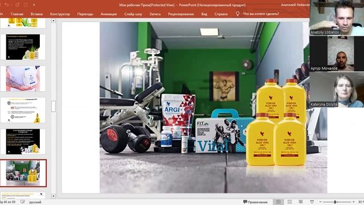Open the Вид ribbon tab
The width and height of the screenshot is (364, 205).
click(x=204, y=14)
